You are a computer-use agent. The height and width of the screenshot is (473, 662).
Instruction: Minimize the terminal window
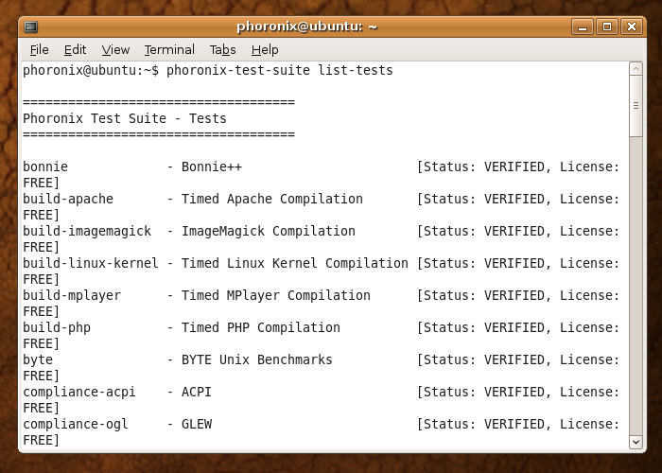583,26
